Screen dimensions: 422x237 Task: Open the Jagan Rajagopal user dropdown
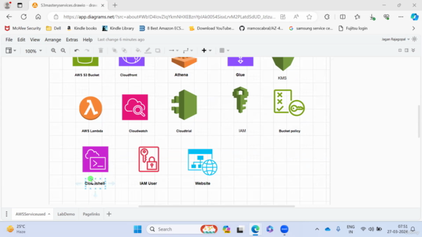[396, 39]
